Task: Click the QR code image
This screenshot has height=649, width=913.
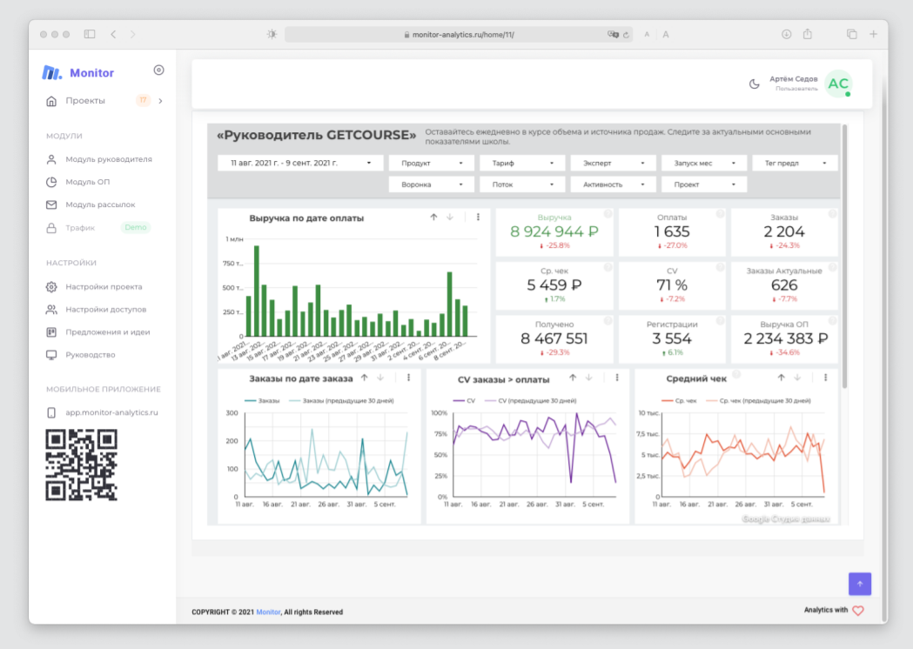Action: (x=82, y=465)
